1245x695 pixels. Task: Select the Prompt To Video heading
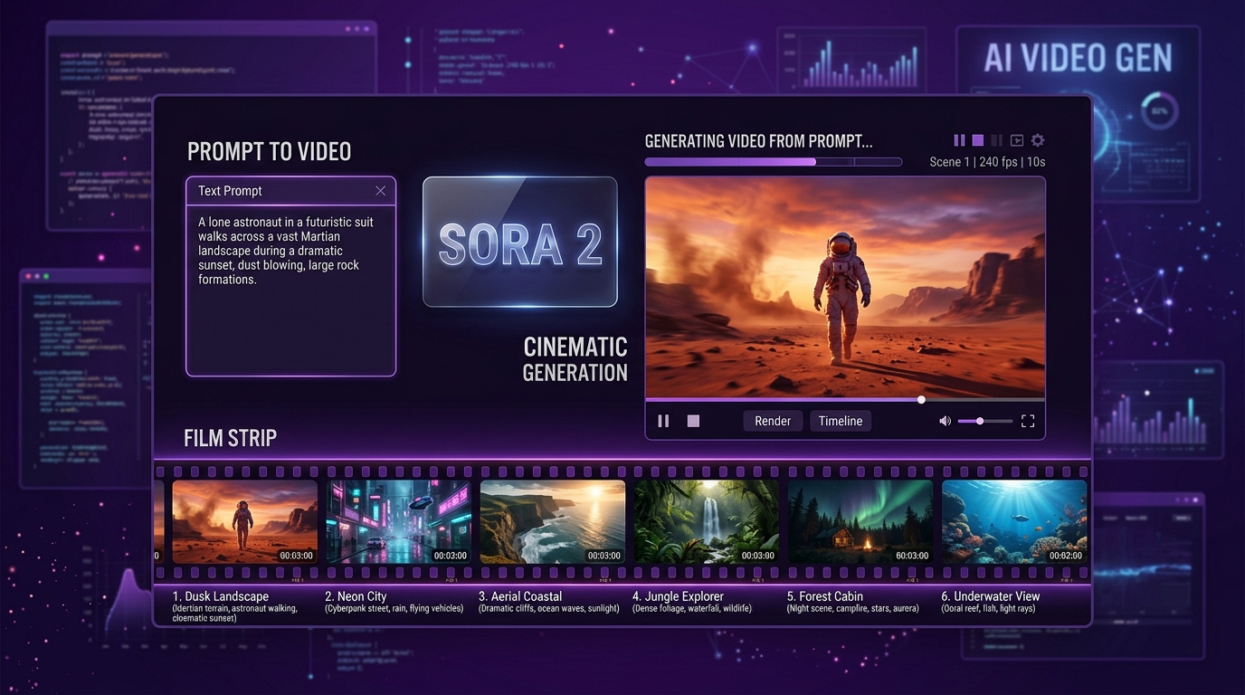(269, 151)
